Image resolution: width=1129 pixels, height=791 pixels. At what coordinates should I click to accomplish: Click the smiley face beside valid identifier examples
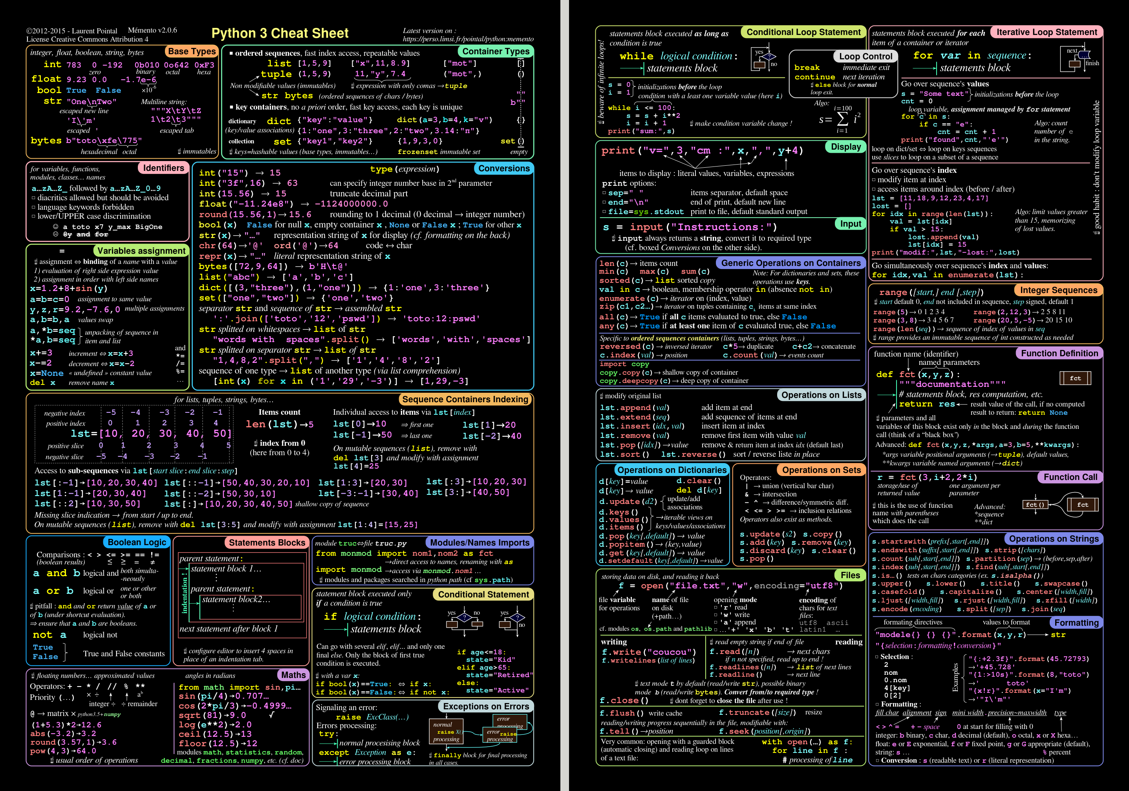coord(57,227)
